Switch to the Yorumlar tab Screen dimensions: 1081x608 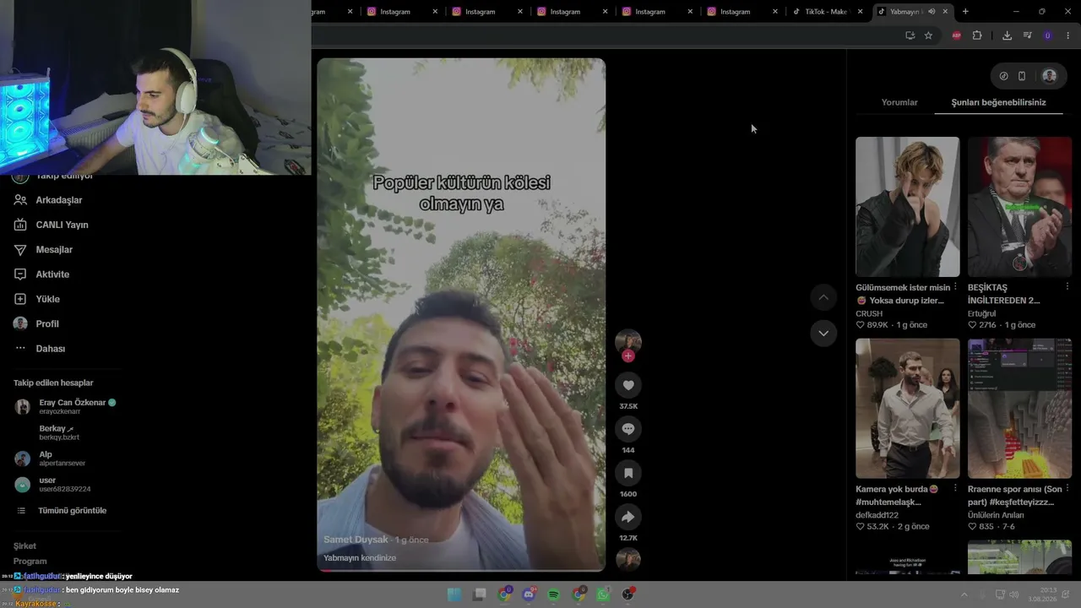[899, 102]
